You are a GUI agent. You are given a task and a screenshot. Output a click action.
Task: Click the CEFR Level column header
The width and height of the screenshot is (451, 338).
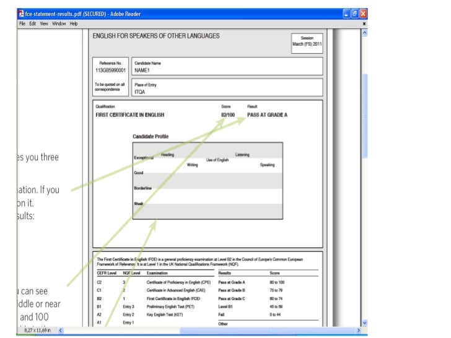[x=107, y=273]
